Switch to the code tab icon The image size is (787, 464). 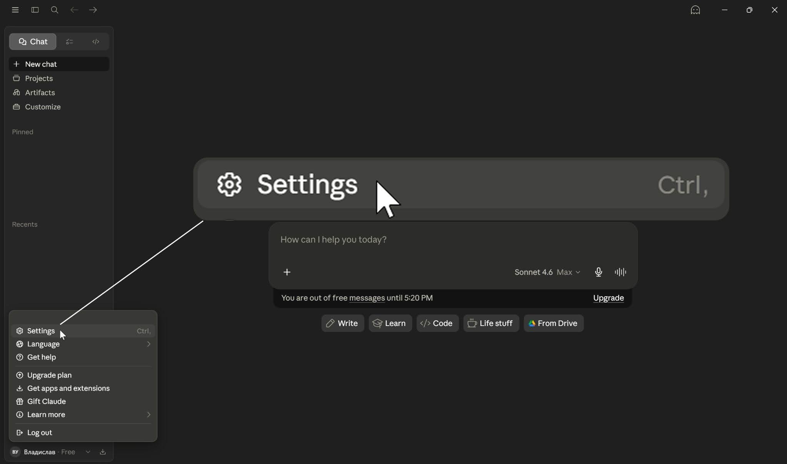[96, 42]
